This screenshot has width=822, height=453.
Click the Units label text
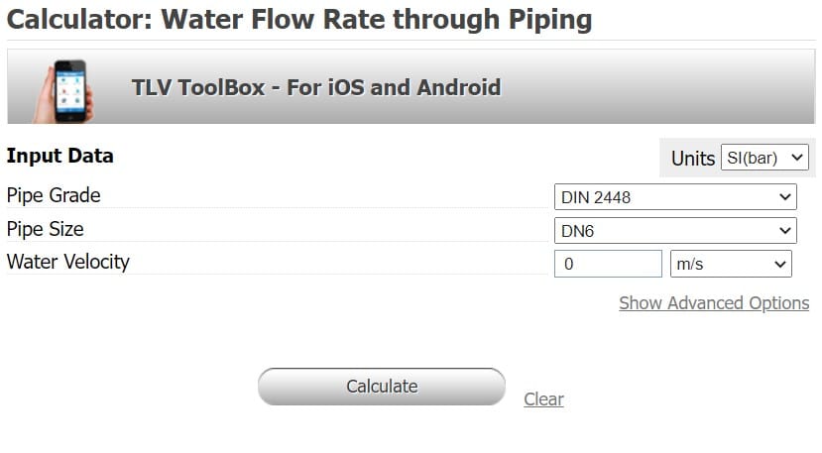click(692, 159)
